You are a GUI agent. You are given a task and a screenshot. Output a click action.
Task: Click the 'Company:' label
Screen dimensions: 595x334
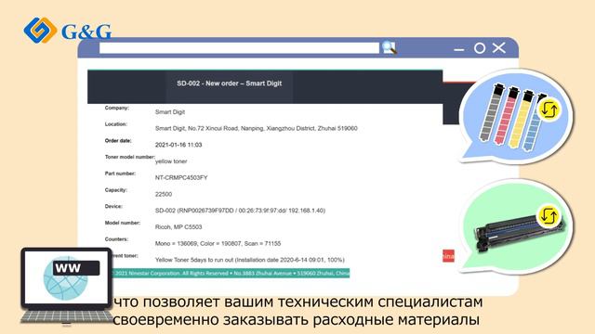[117, 108]
